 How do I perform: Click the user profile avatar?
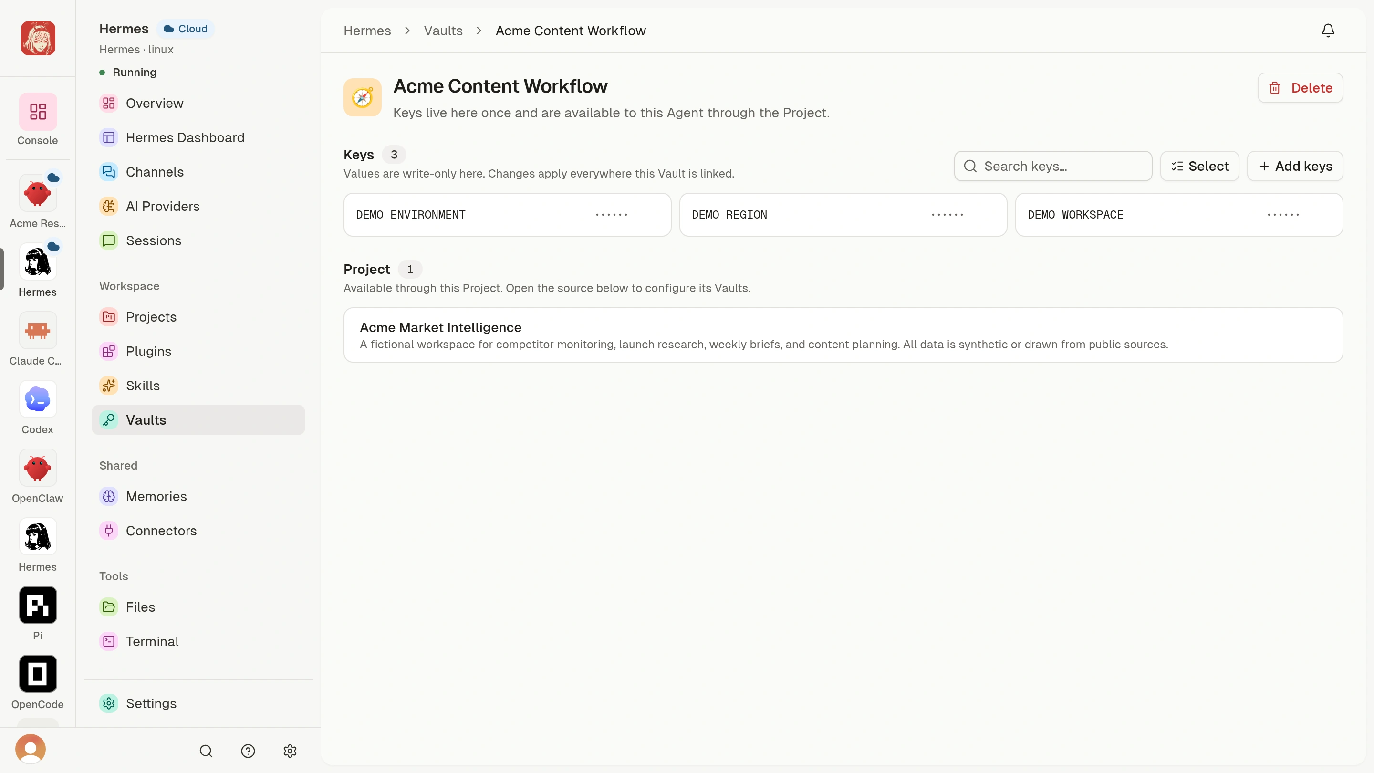[x=31, y=749]
